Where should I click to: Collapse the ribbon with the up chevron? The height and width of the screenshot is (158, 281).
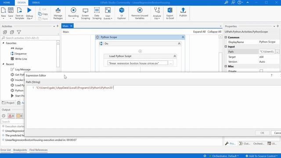click(x=248, y=3)
